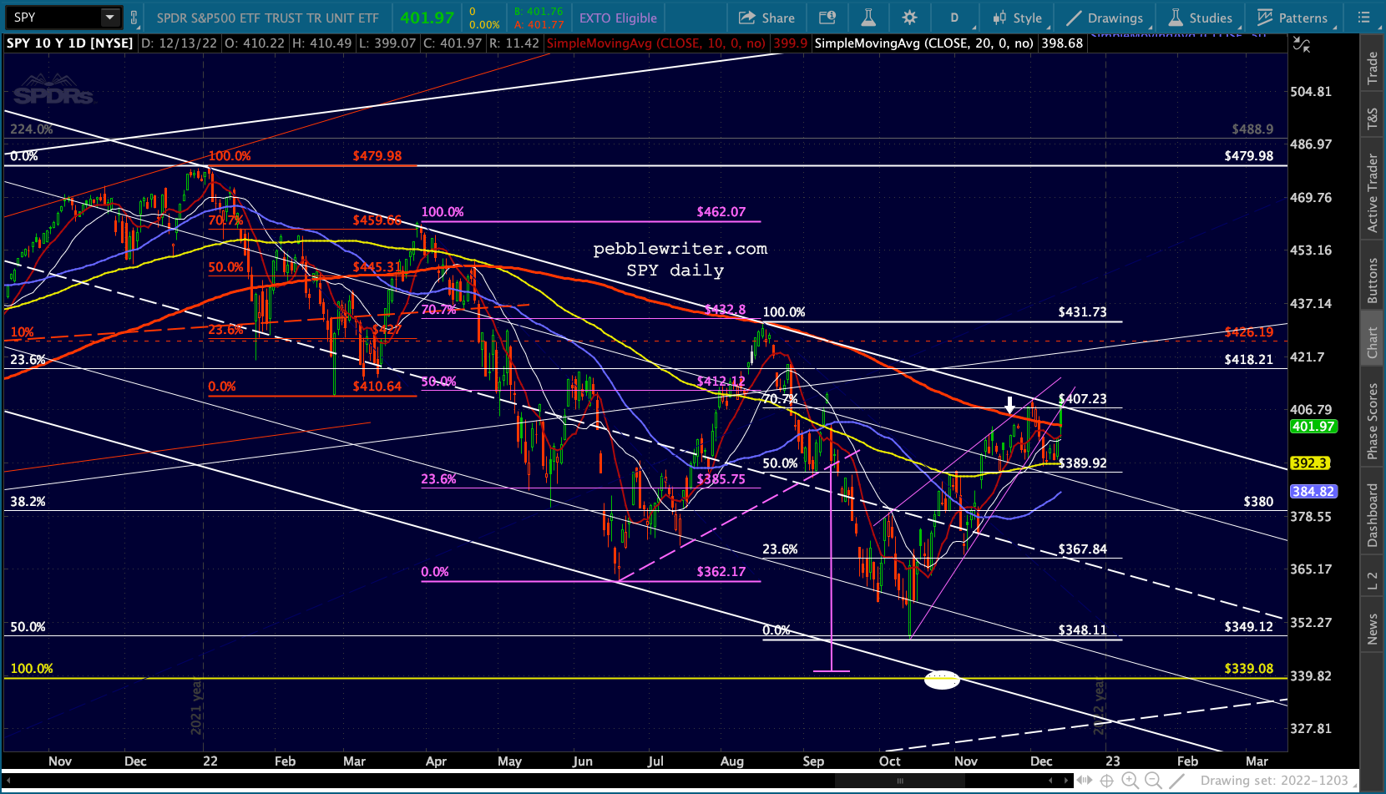This screenshot has height=794, width=1386.
Task: Click the pebblewriter.com chart text annotation
Action: tap(680, 249)
